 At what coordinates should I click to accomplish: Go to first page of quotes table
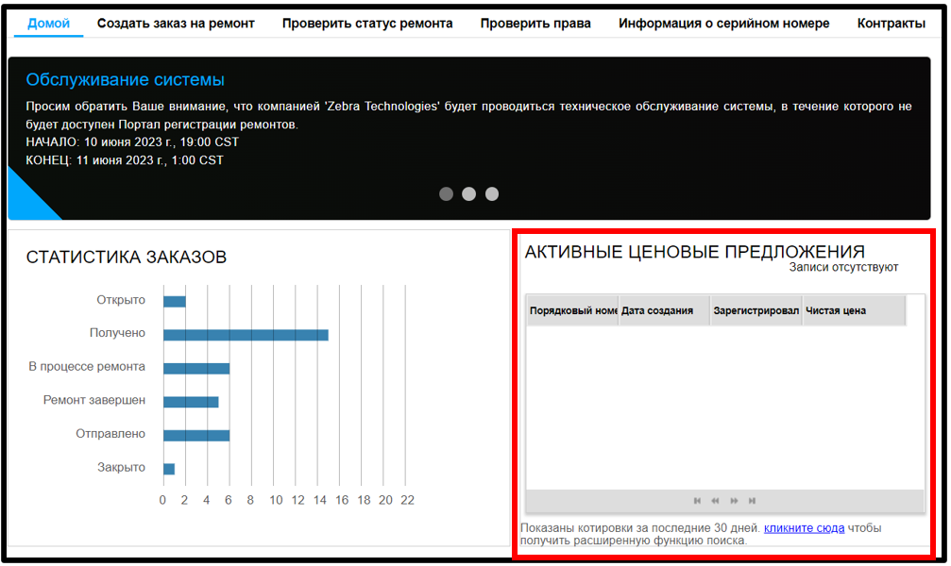pos(698,501)
